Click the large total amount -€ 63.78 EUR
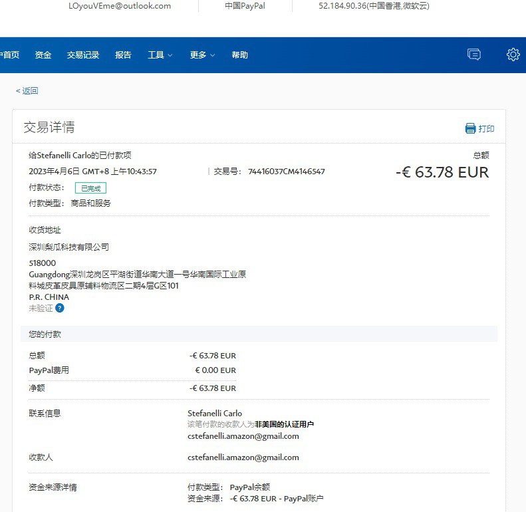The width and height of the screenshot is (526, 512). (x=442, y=173)
